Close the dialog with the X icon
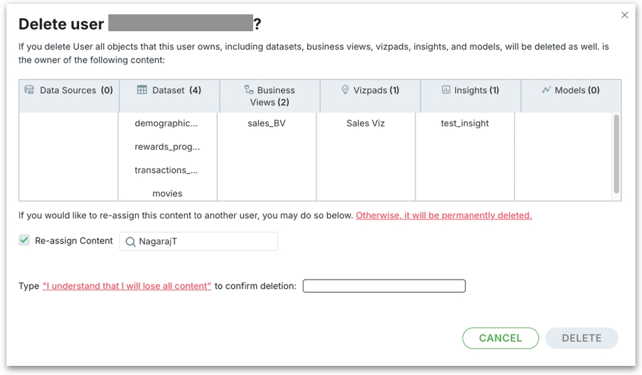Viewport: 642px width, 375px height. pos(624,15)
